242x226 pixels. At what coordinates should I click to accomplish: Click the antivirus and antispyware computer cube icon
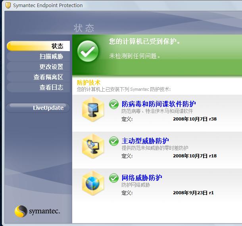coord(93,109)
